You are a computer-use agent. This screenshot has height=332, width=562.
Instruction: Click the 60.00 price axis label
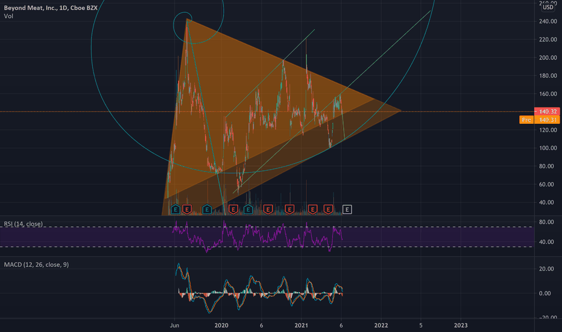pos(548,185)
